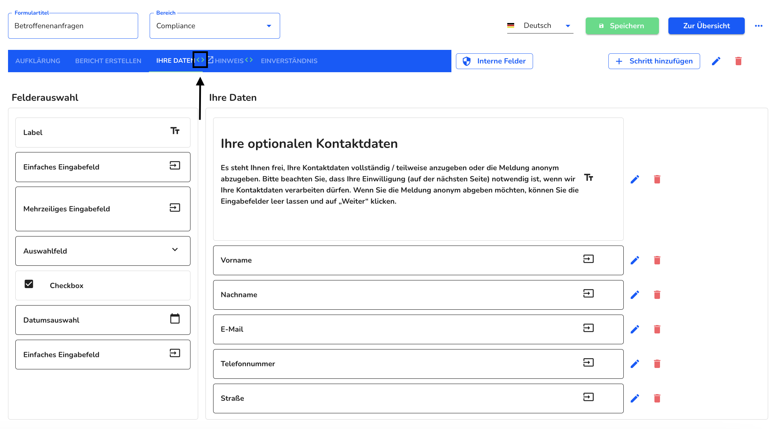
Task: Switch to the Bericht erstellen tab
Action: [x=108, y=61]
